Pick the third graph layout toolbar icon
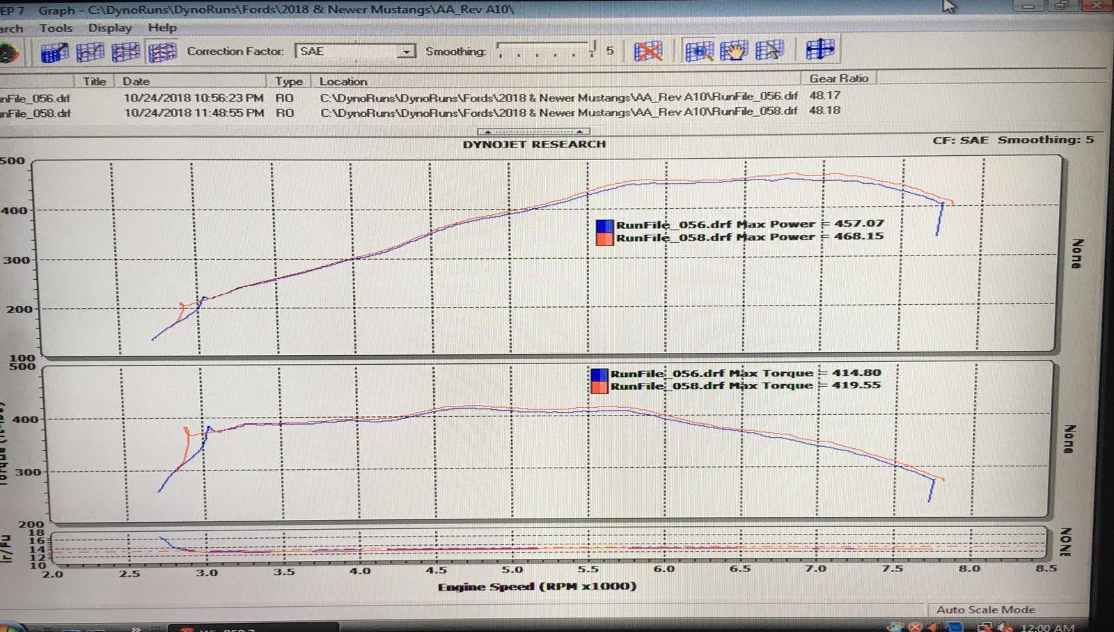1114x632 pixels. 125,52
